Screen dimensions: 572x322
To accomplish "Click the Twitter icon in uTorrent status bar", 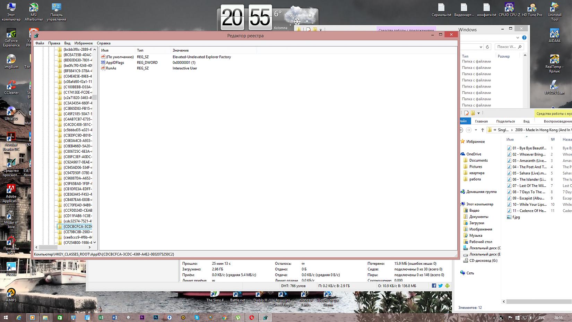I will tap(440, 286).
